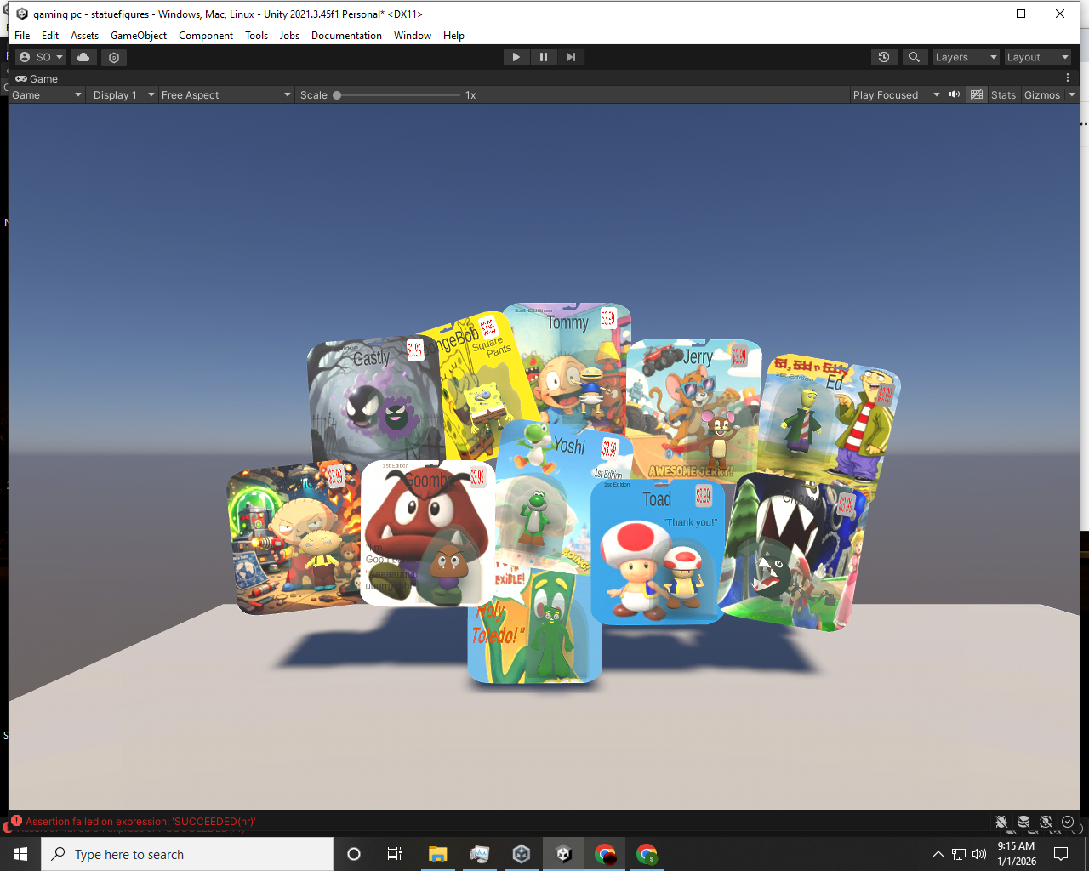Open the Documentation menu
Viewport: 1089px width, 871px height.
[346, 36]
